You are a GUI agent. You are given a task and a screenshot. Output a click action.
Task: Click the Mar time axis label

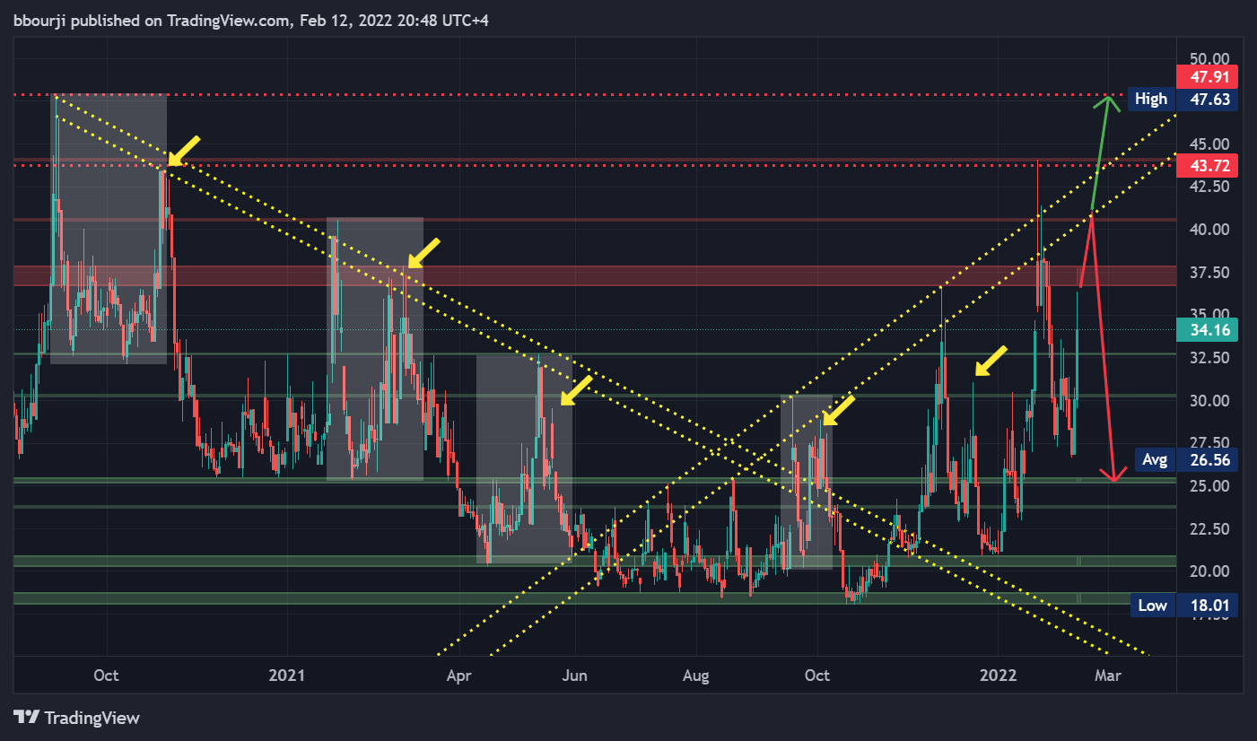(1108, 675)
